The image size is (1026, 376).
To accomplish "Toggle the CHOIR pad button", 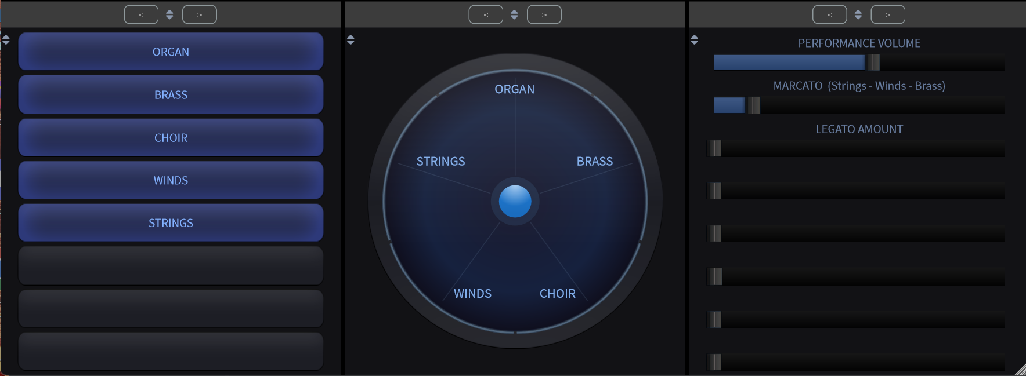I will tap(171, 137).
